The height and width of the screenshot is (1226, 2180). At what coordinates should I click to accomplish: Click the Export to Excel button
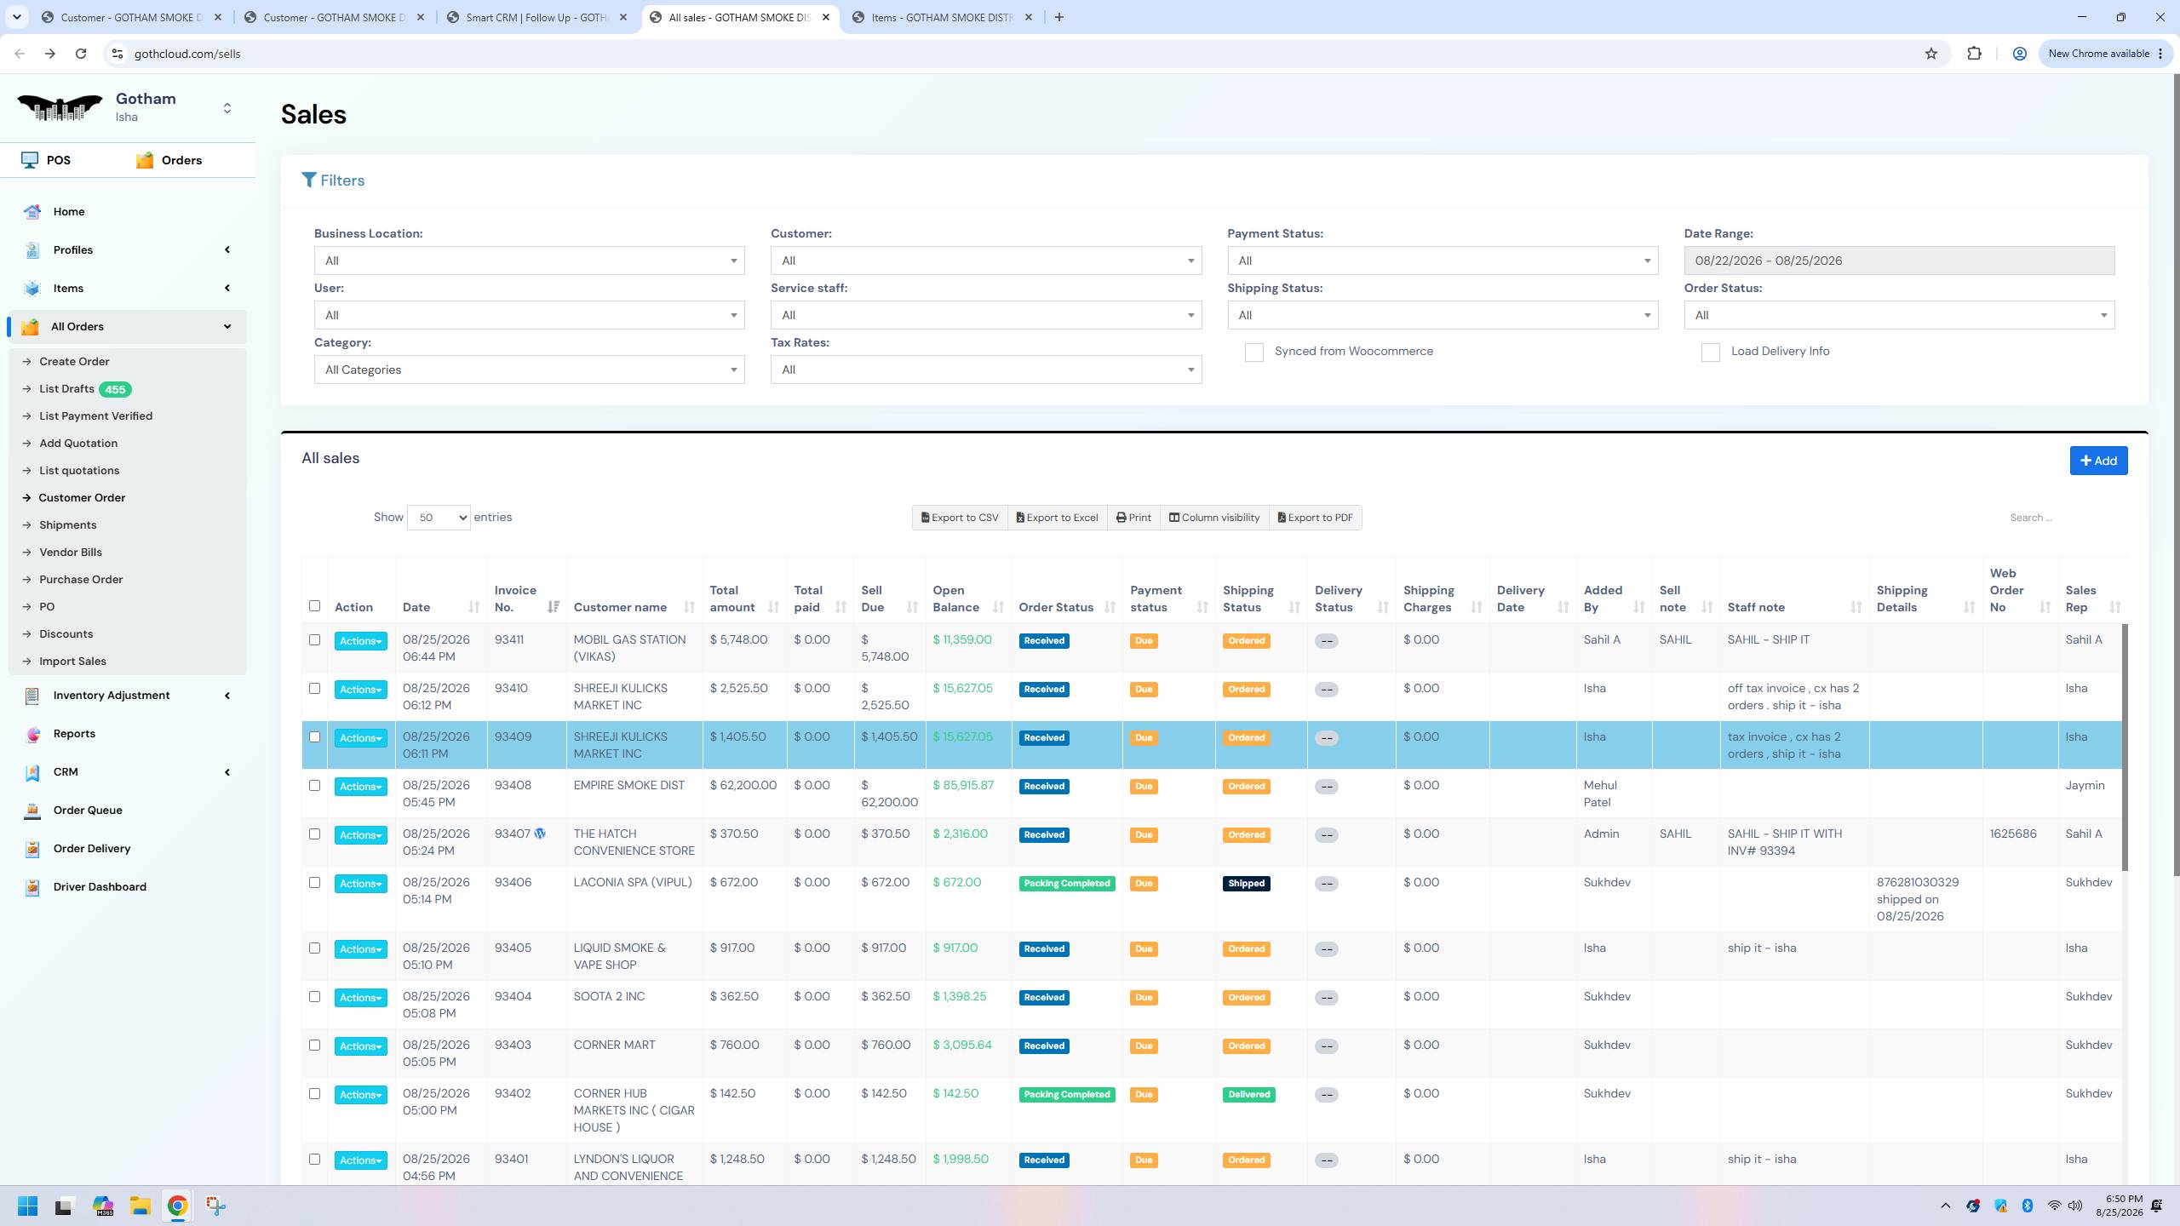[x=1058, y=518]
